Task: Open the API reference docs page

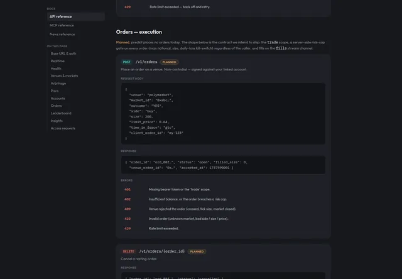Action: (x=75, y=17)
